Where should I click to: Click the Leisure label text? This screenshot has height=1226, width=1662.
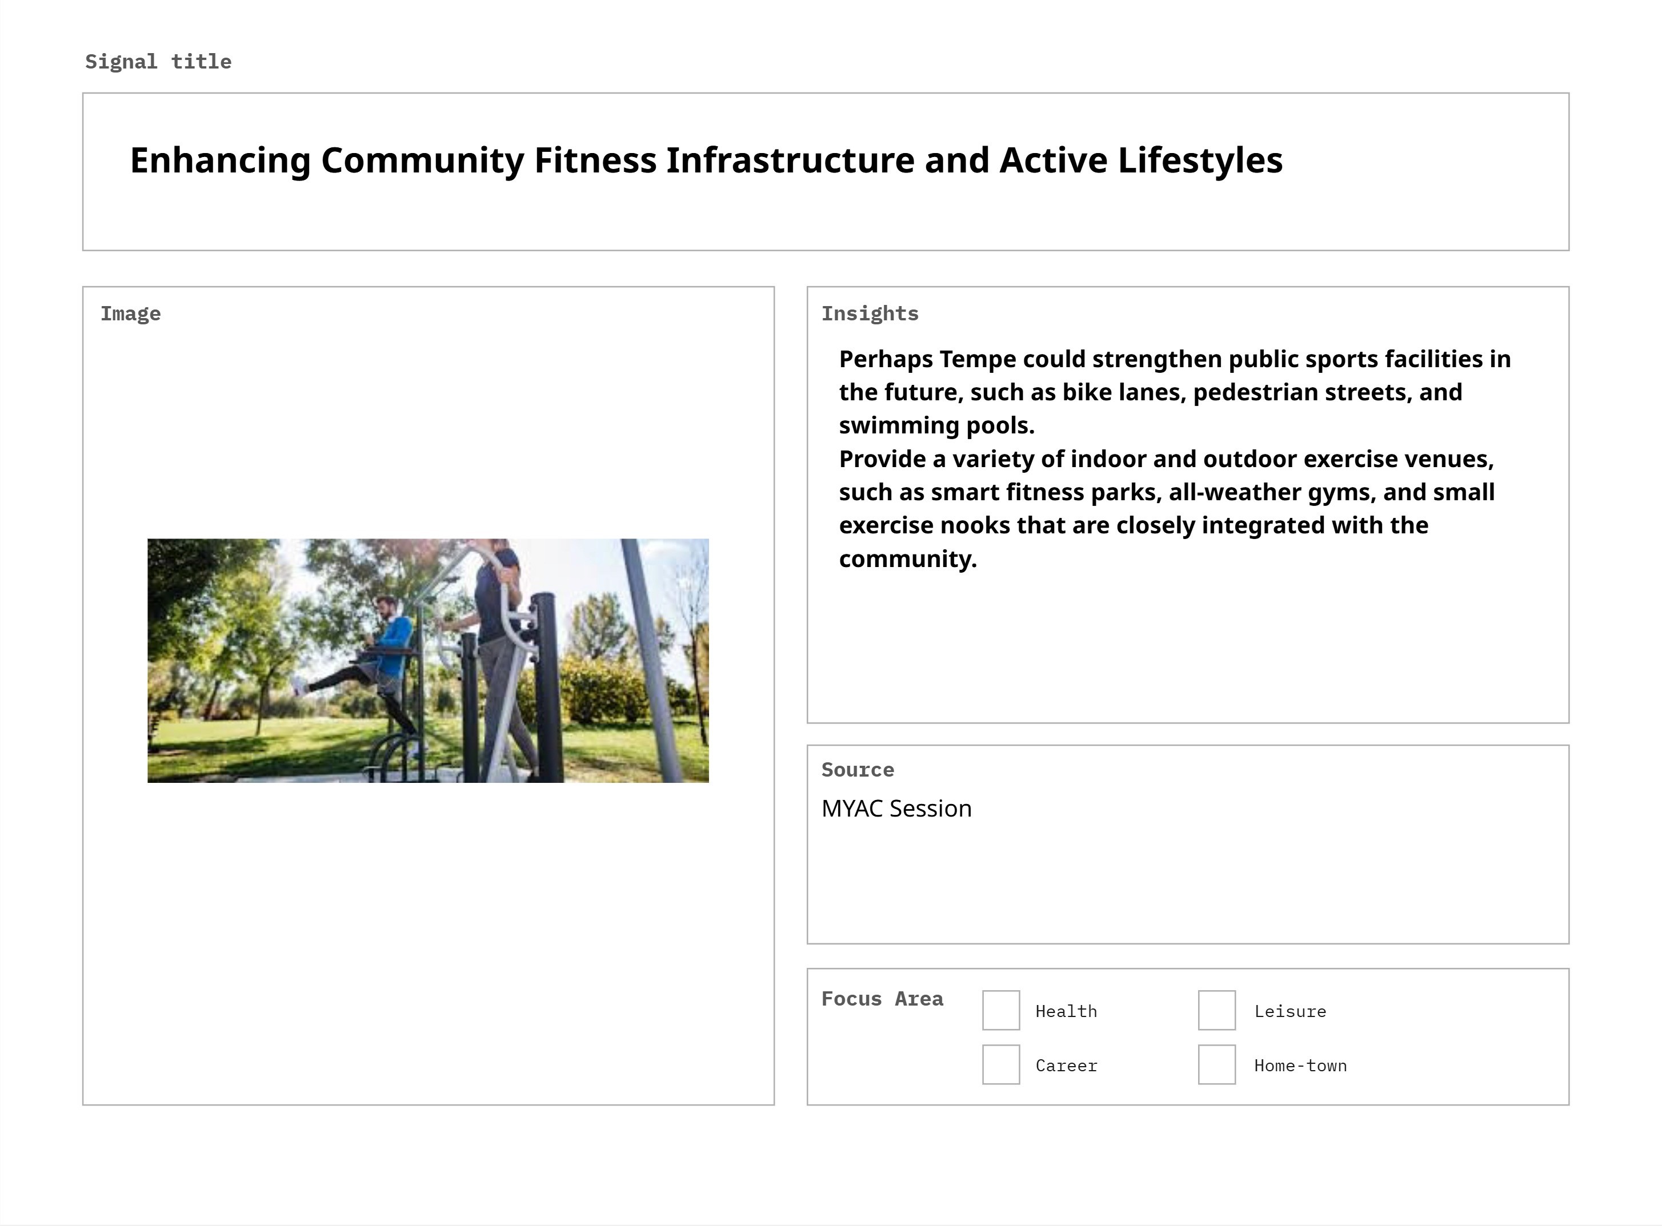[1290, 1011]
